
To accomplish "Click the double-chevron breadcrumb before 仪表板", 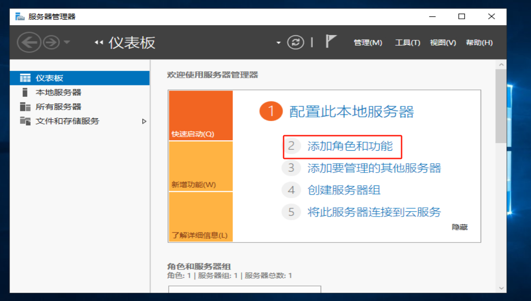I will pos(99,42).
